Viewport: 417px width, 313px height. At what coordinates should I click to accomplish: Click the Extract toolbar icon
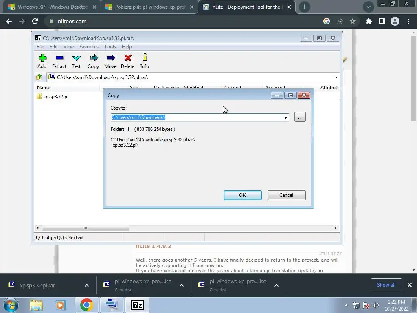tap(59, 61)
